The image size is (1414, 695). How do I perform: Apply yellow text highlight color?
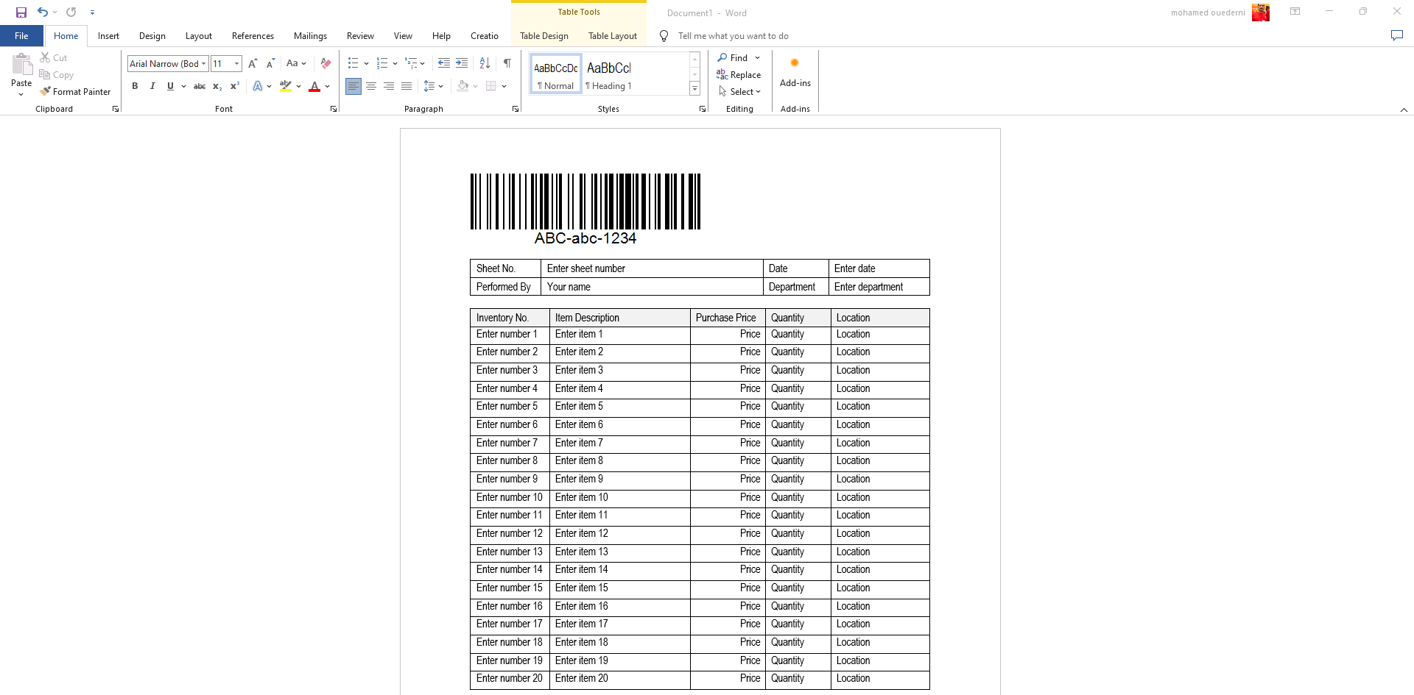pos(286,87)
